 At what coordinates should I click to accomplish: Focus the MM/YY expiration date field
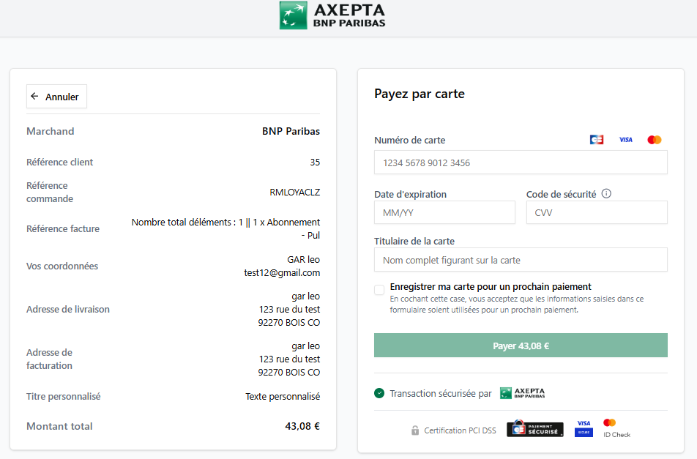(444, 212)
